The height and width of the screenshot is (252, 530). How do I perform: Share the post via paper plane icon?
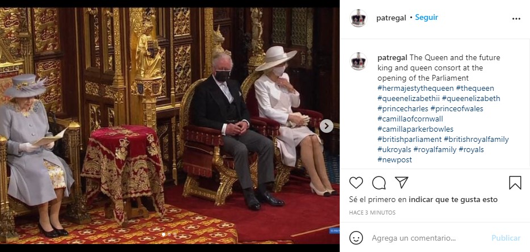click(x=402, y=183)
